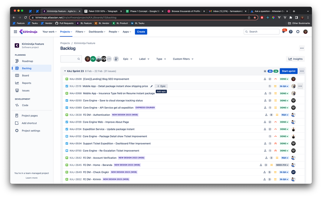Click the Issues sidebar icon
Image resolution: width=322 pixels, height=197 pixels.
point(17,91)
